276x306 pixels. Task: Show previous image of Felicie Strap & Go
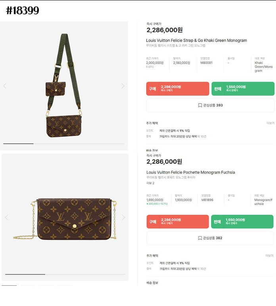tap(5, 86)
